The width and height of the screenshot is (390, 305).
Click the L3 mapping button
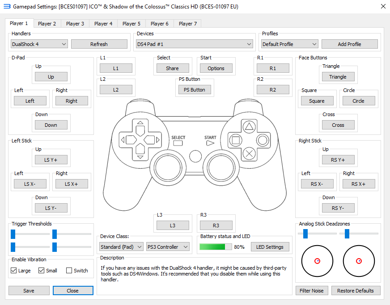coord(173,225)
